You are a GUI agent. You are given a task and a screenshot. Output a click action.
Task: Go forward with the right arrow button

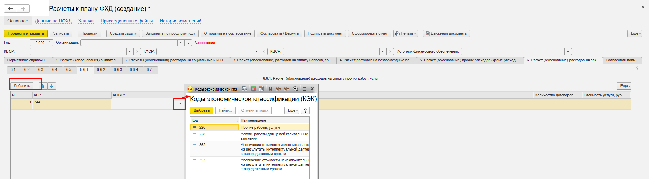[23, 8]
